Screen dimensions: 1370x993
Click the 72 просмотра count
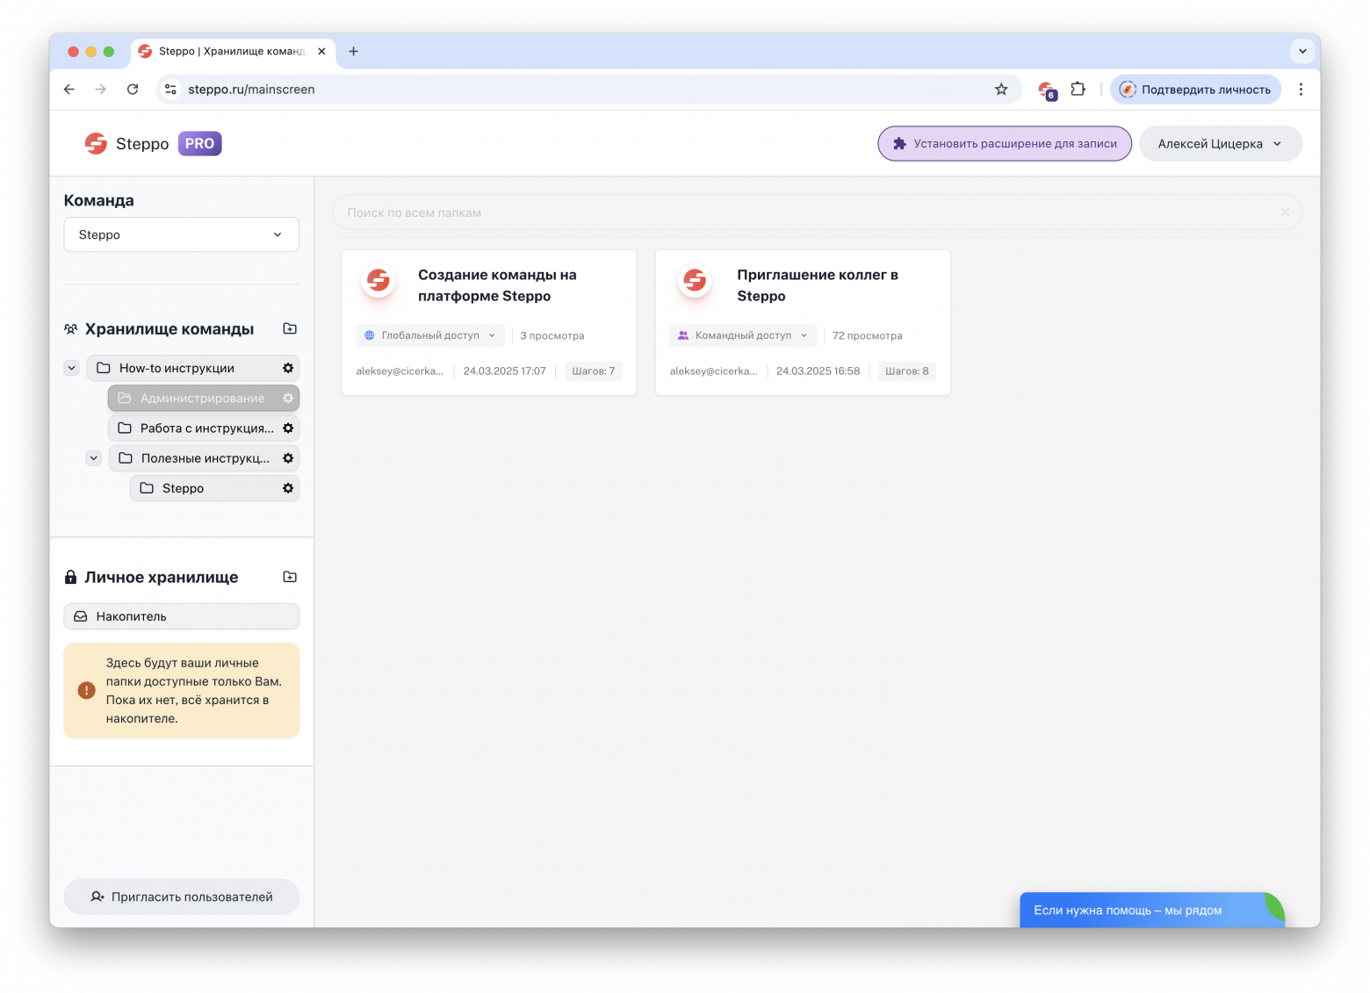coord(867,335)
